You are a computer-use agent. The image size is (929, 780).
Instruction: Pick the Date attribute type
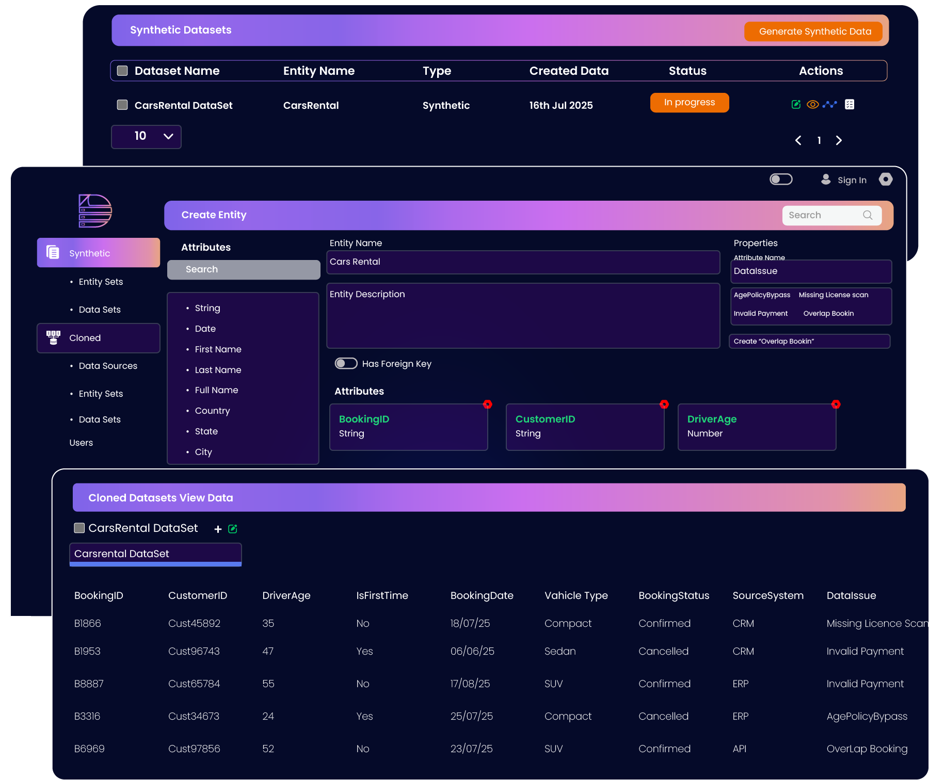pos(205,329)
